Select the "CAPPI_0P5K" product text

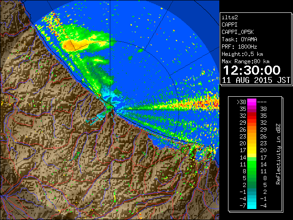[238, 32]
